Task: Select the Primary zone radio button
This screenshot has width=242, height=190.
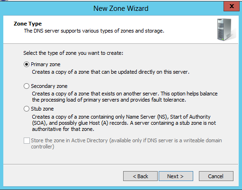Action: pyautogui.click(x=27, y=64)
